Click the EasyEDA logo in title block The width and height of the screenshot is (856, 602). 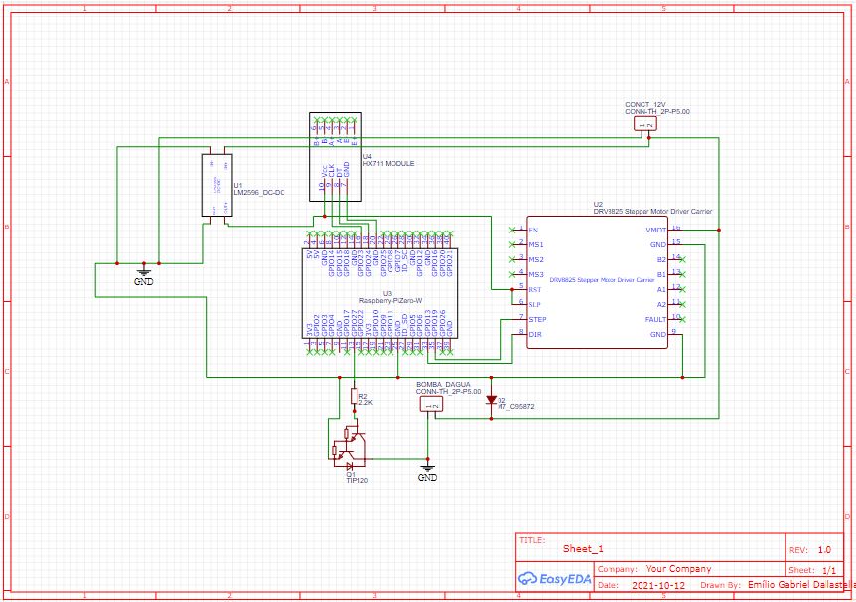pyautogui.click(x=555, y=578)
